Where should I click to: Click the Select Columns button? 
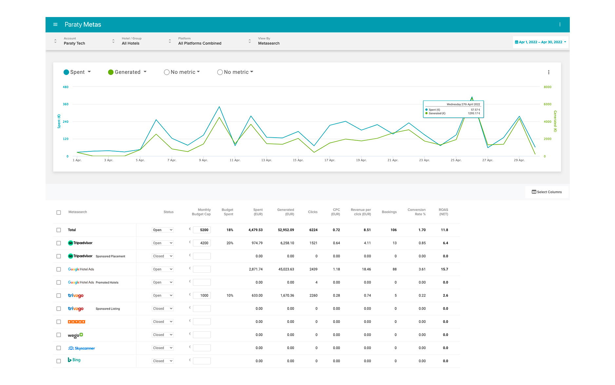click(547, 192)
